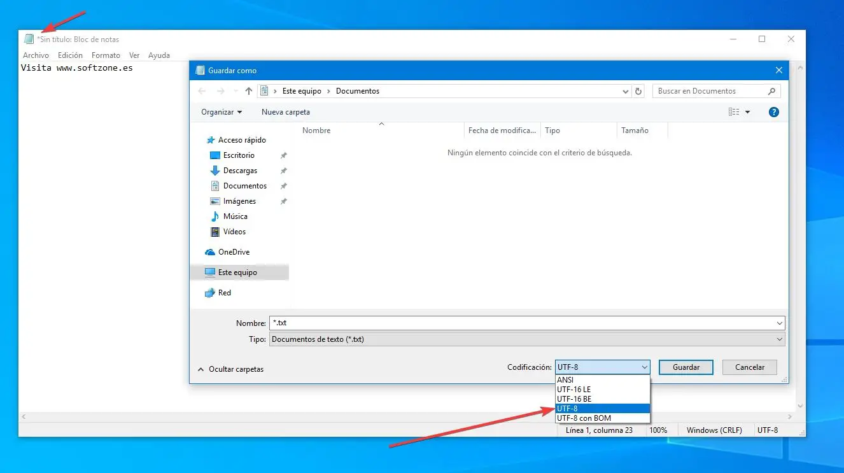Click the Notepad text 'Visita www.softzone.es'
The height and width of the screenshot is (473, 844).
coord(77,67)
